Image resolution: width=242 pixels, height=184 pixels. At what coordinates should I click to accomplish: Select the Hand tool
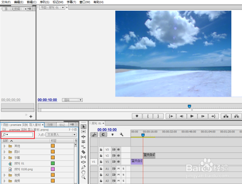point(83,172)
